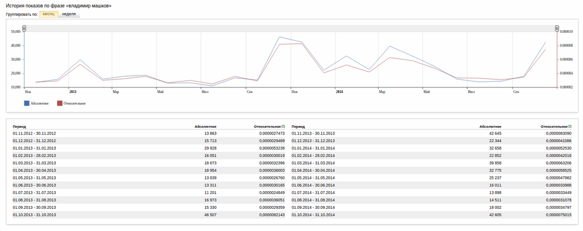Grab the left range slider handle
The height and width of the screenshot is (231, 583).
(x=24, y=28)
